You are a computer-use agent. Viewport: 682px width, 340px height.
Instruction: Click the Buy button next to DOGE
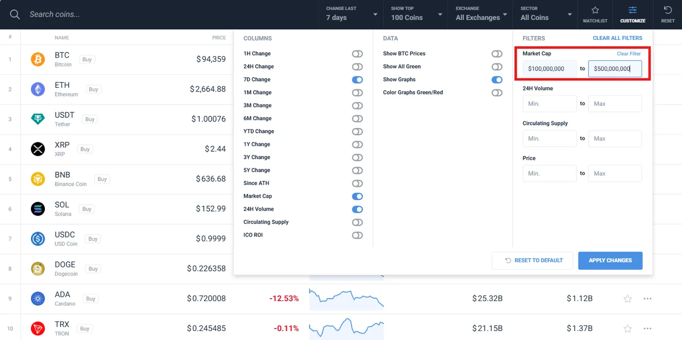coord(93,269)
